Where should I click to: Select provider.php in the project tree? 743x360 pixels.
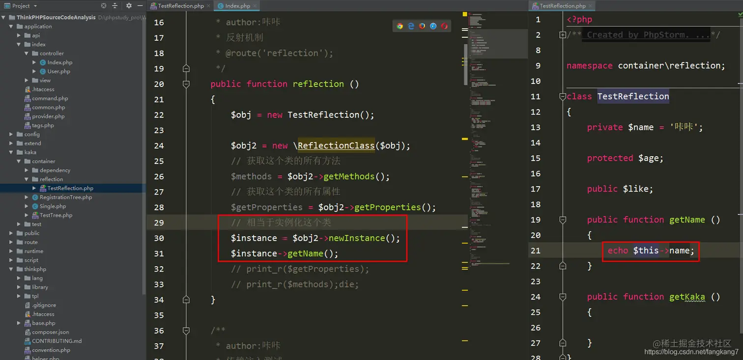(x=48, y=116)
